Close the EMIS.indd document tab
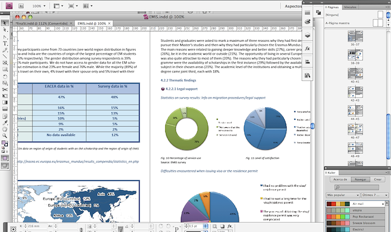Screen dimensions: 391x232 [x=109, y=23]
